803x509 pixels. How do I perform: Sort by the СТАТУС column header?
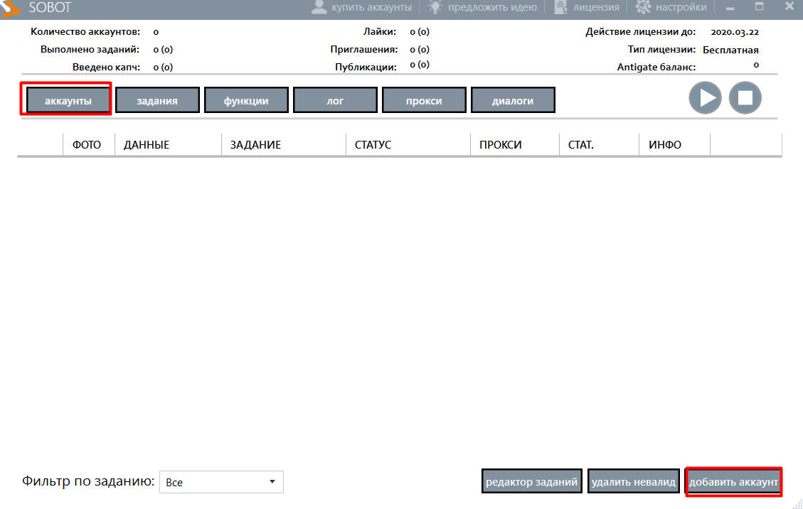click(373, 145)
